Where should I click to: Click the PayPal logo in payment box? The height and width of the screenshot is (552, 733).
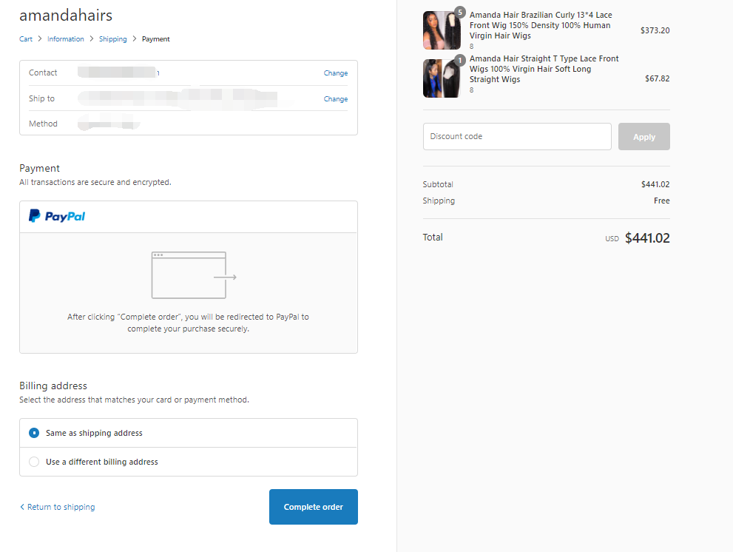pyautogui.click(x=57, y=216)
